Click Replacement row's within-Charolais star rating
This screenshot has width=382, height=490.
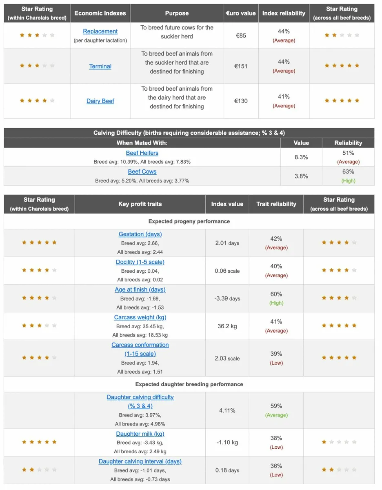(x=37, y=36)
